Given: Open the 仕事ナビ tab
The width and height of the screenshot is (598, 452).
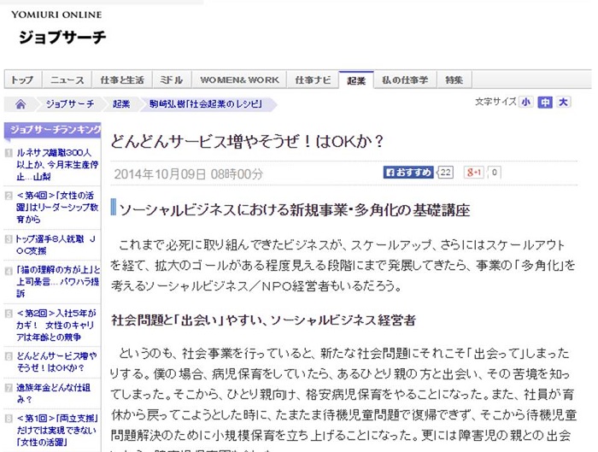Looking at the screenshot, I should coord(313,80).
